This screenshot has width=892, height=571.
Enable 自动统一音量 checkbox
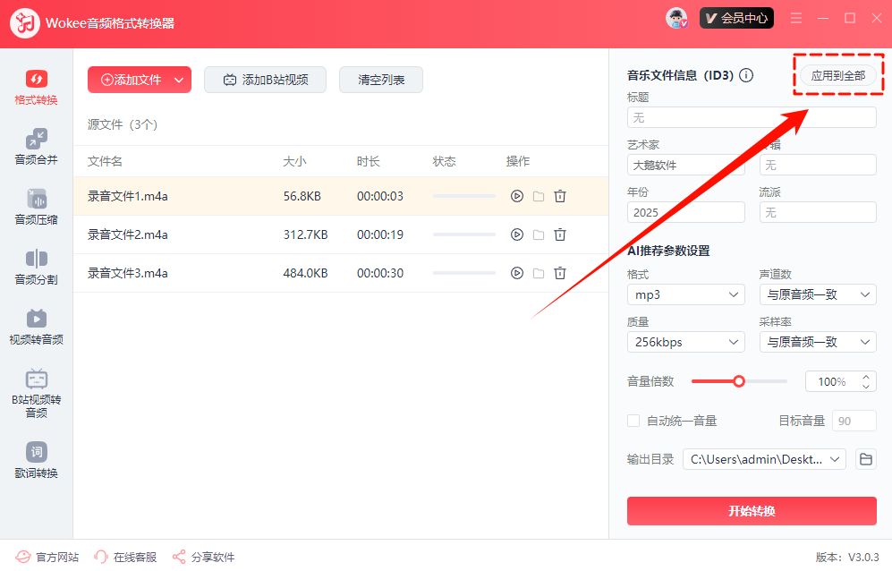click(x=633, y=421)
